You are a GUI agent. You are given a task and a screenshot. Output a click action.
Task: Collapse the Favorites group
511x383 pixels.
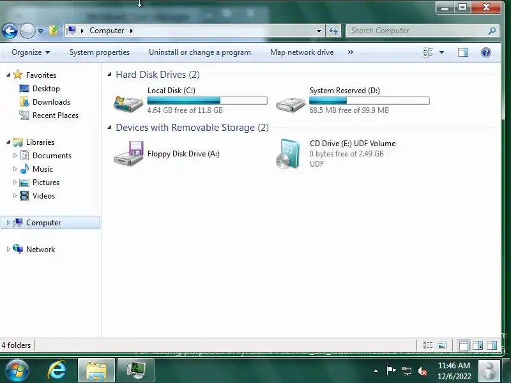coord(8,75)
